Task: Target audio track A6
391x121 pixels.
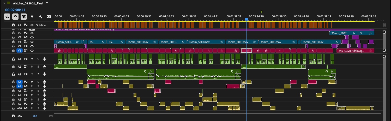Action: (20, 91)
